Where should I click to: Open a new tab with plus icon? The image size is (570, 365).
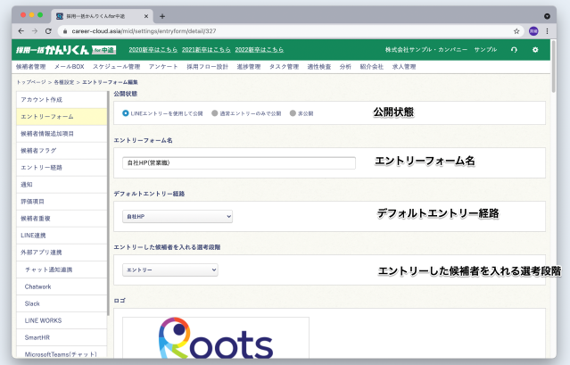[x=161, y=15]
